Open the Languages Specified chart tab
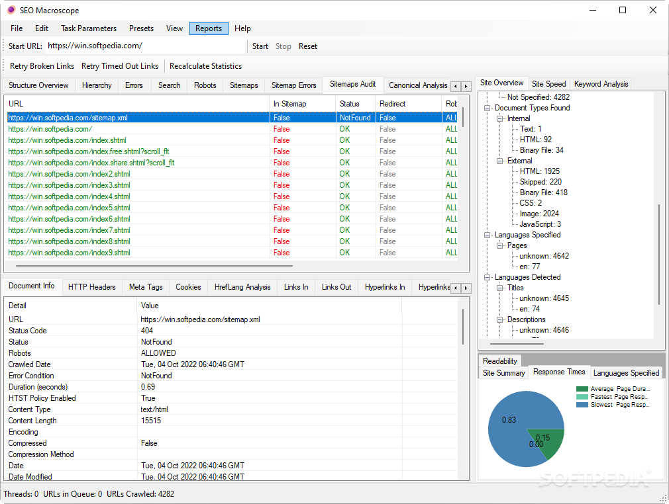 (x=626, y=373)
